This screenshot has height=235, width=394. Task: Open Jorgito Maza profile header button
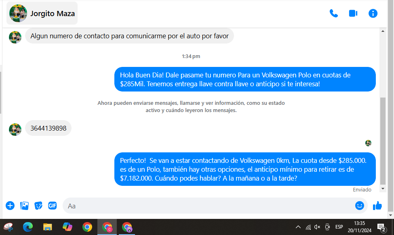(42, 13)
